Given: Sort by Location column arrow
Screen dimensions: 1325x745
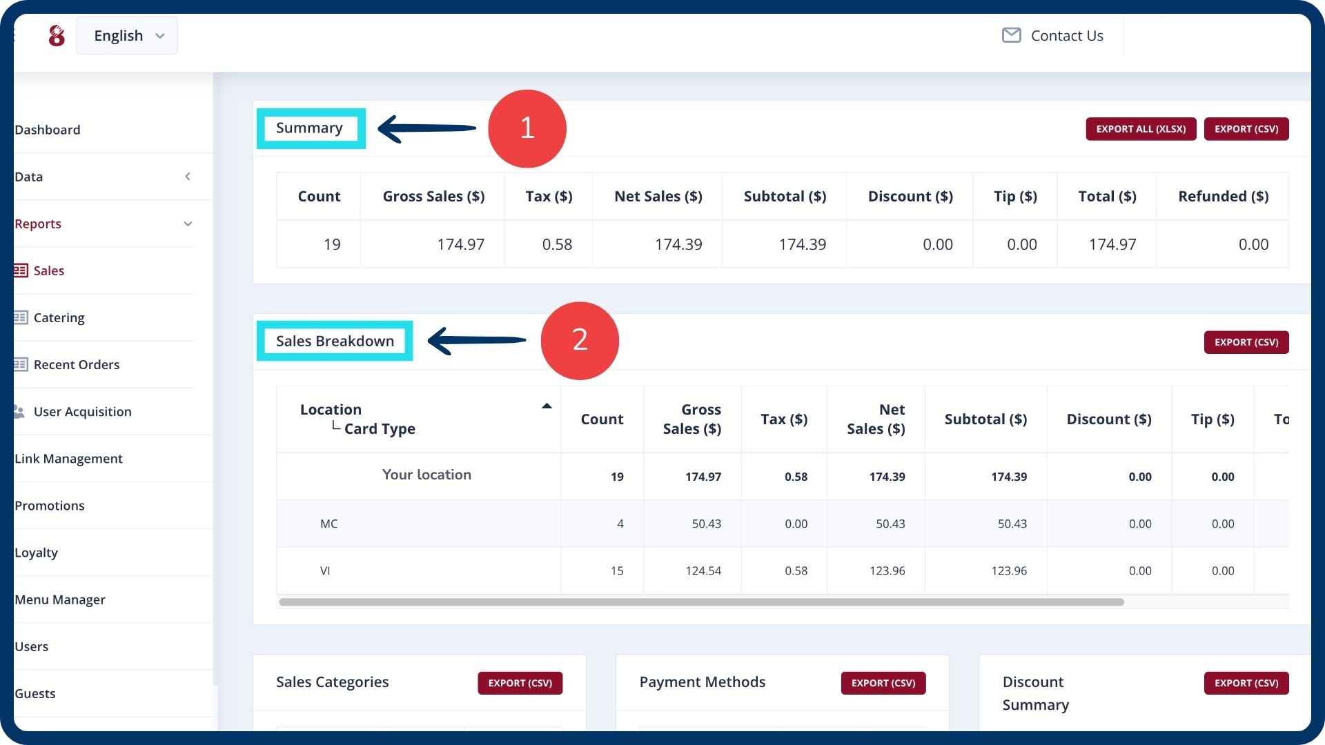Looking at the screenshot, I should click(547, 406).
